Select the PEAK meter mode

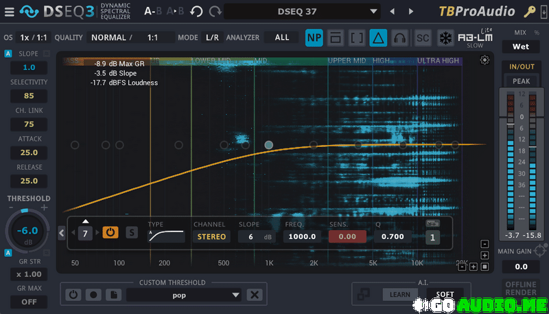click(x=521, y=81)
